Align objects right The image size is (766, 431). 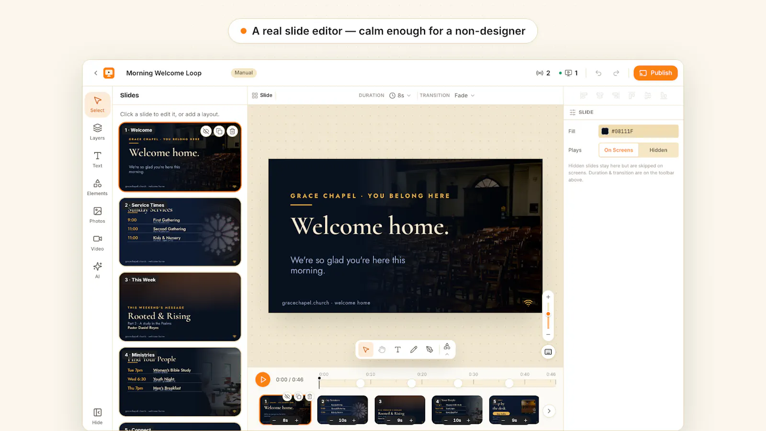tap(616, 95)
